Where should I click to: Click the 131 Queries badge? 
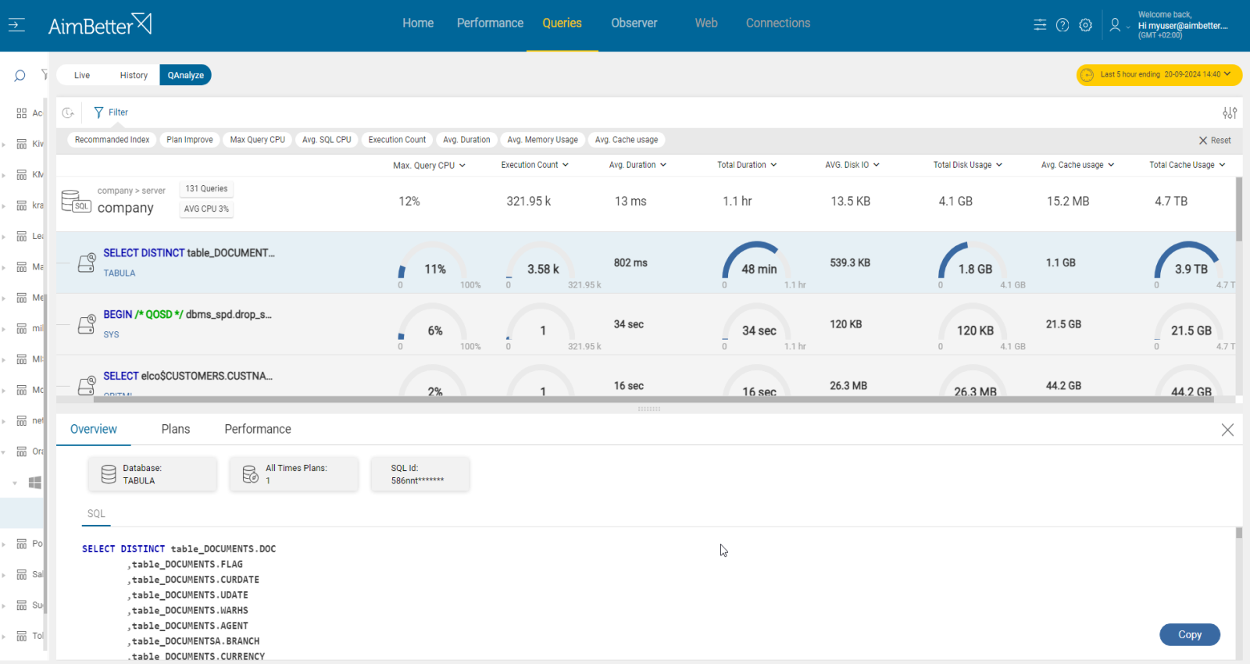tap(206, 189)
